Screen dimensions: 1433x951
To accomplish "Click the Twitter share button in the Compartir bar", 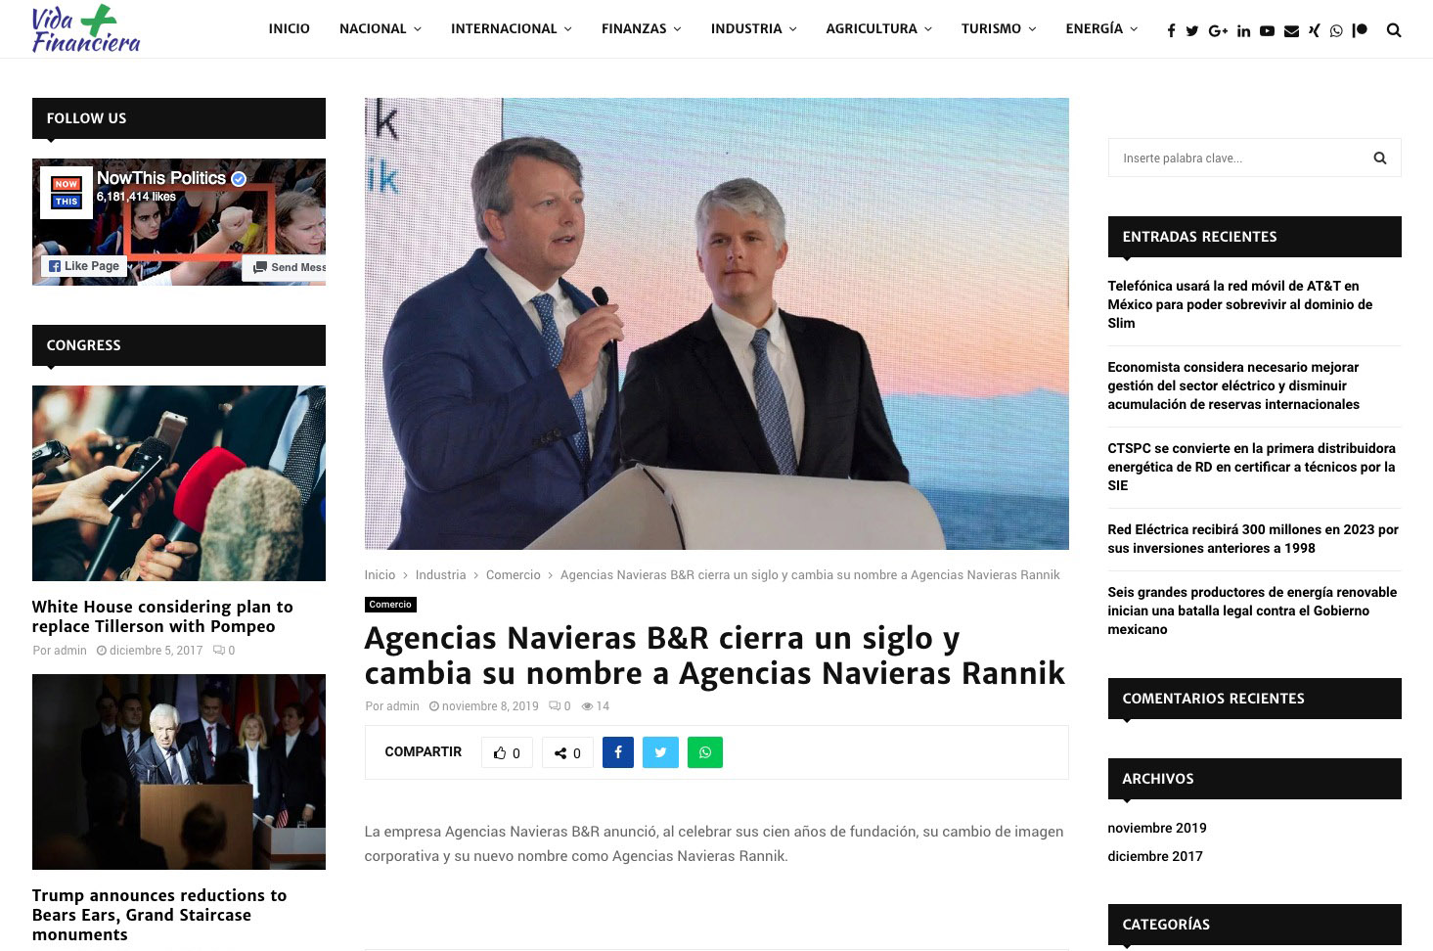I will point(660,752).
